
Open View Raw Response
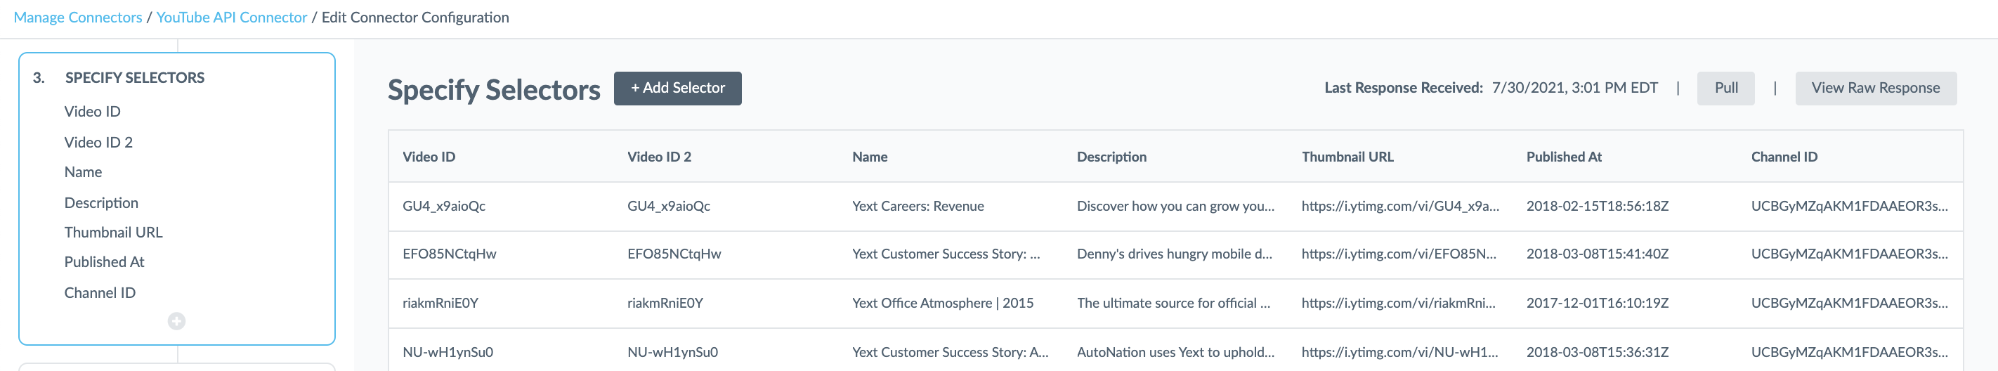[1874, 88]
